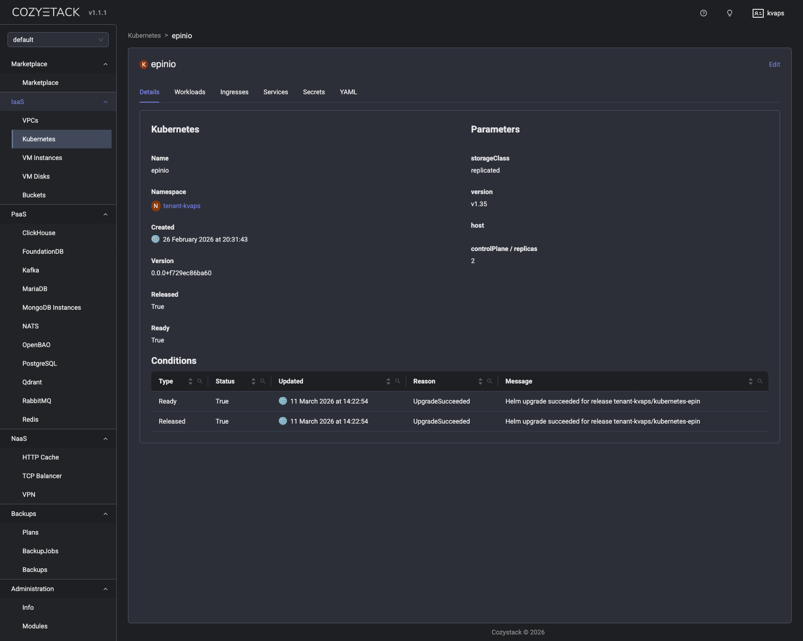Toggle light theme with the bulb icon
The height and width of the screenshot is (641, 803).
(x=729, y=13)
